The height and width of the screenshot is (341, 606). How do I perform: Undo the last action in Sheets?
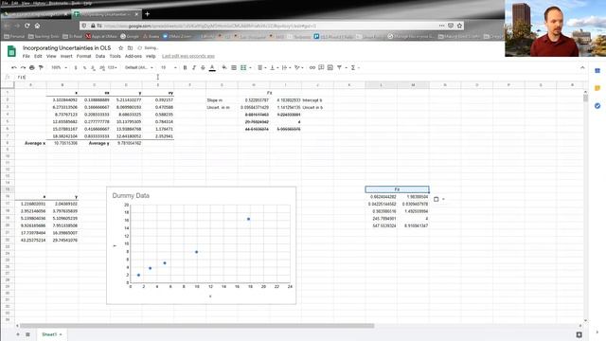[14, 67]
